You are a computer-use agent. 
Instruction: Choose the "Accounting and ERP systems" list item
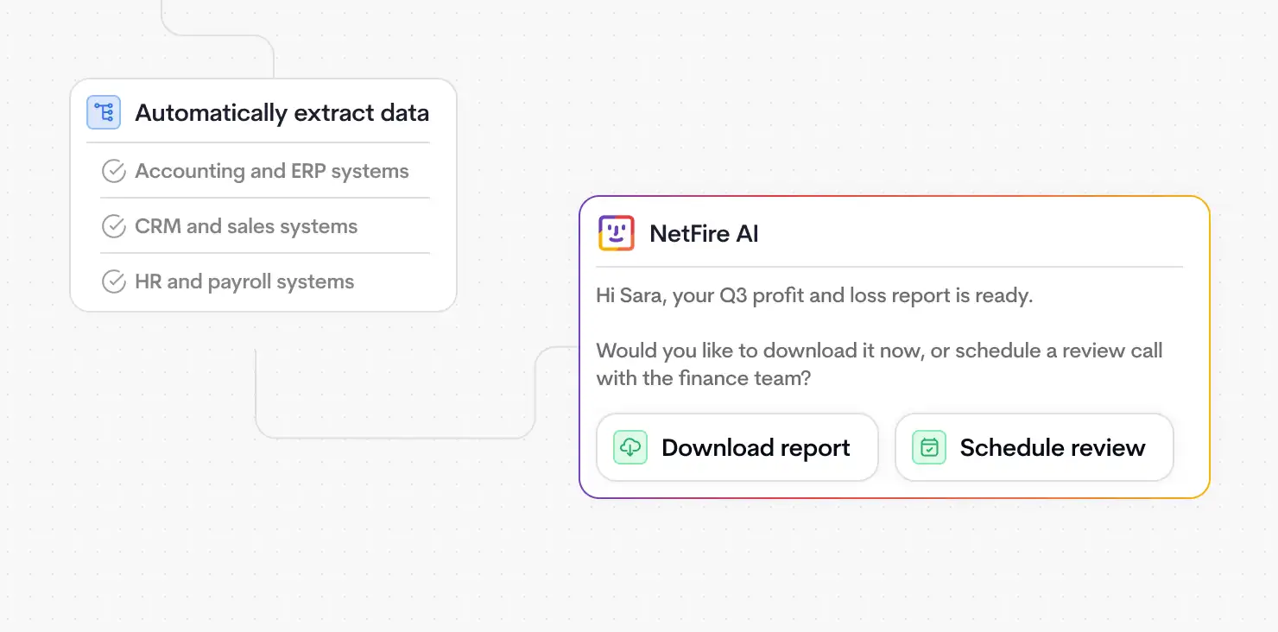point(271,171)
